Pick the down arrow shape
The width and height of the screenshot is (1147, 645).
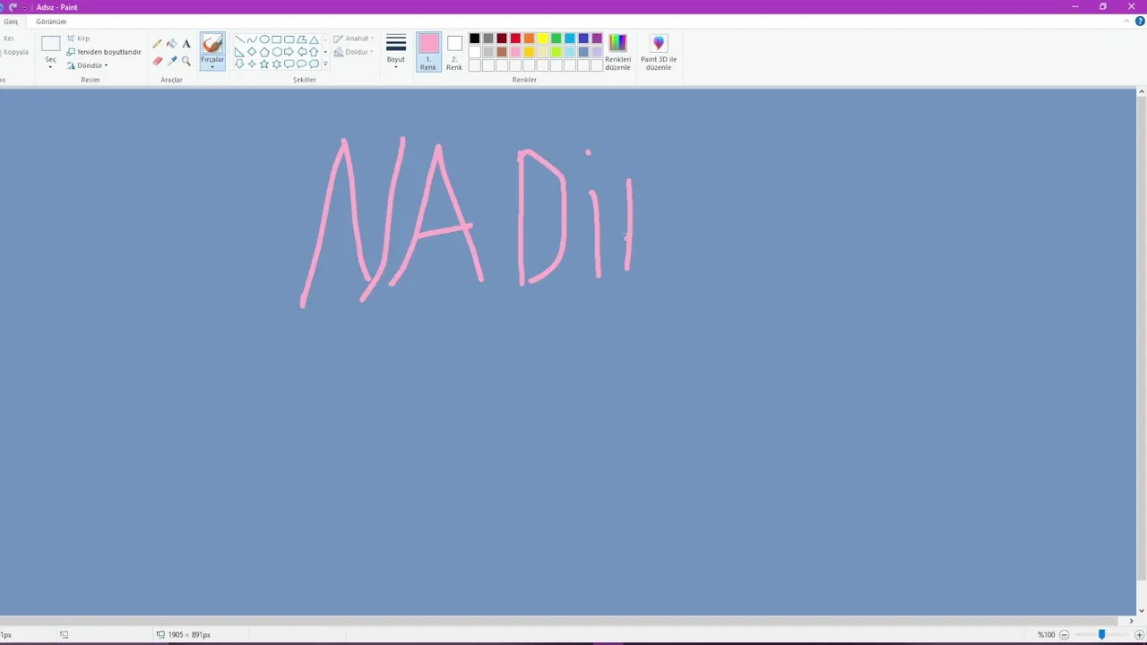[x=239, y=64]
